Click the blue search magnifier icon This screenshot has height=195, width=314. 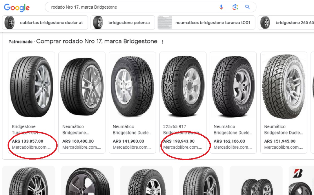[x=248, y=7]
